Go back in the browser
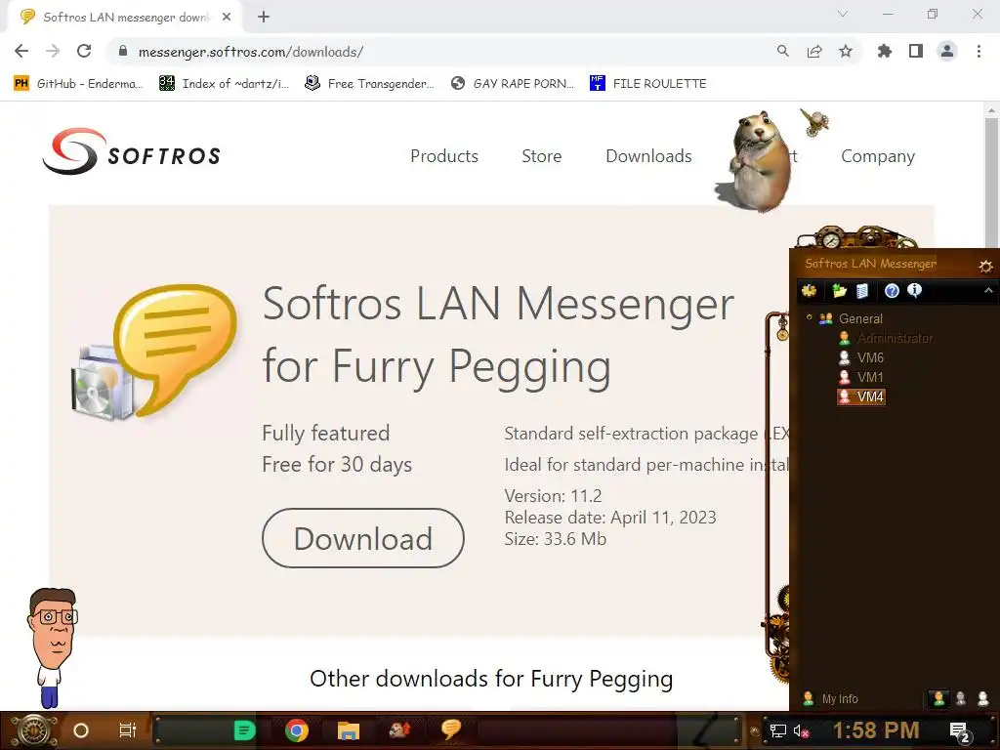This screenshot has height=750, width=1000. tap(21, 52)
